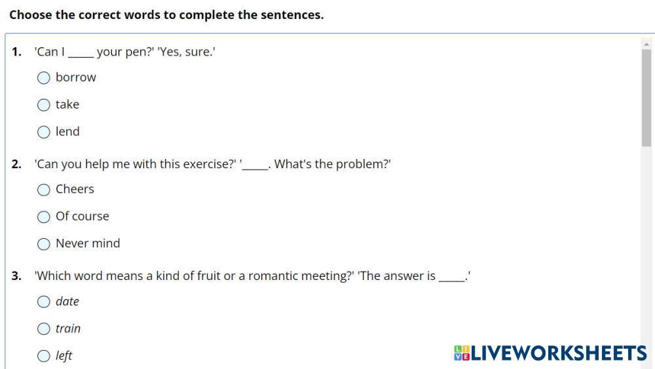This screenshot has width=655, height=369.
Task: Choose the 'train' radio option
Action: click(44, 328)
